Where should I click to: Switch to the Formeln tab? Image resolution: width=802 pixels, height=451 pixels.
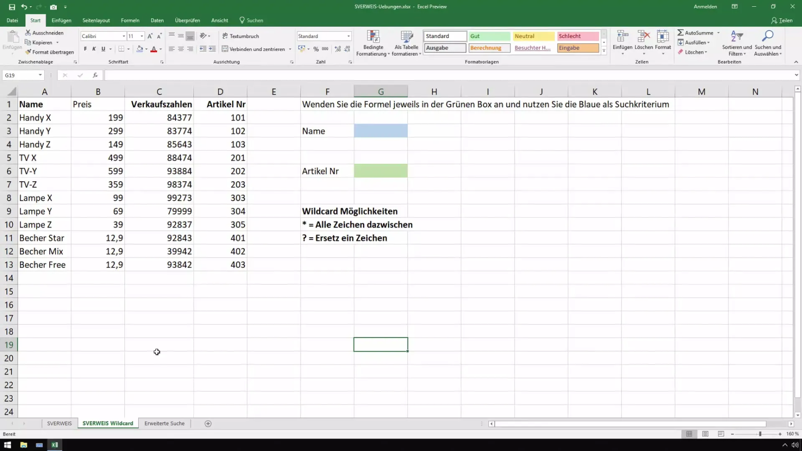tap(130, 20)
